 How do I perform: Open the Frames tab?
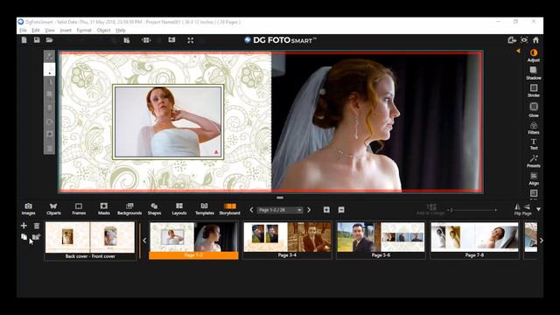pos(79,209)
